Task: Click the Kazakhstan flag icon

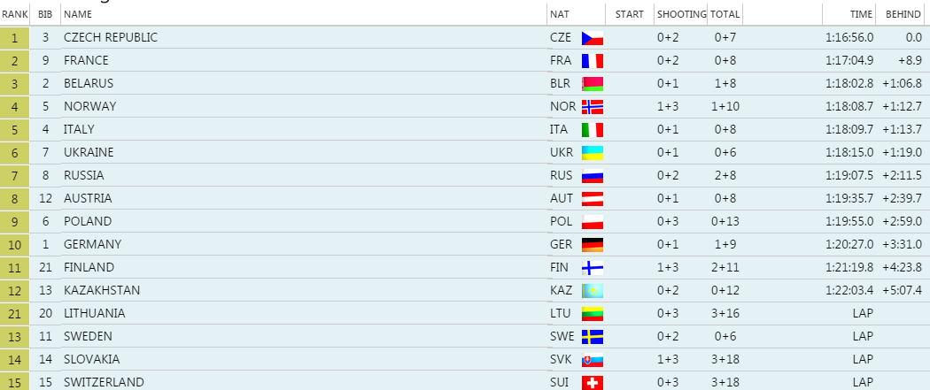Action: pos(592,291)
